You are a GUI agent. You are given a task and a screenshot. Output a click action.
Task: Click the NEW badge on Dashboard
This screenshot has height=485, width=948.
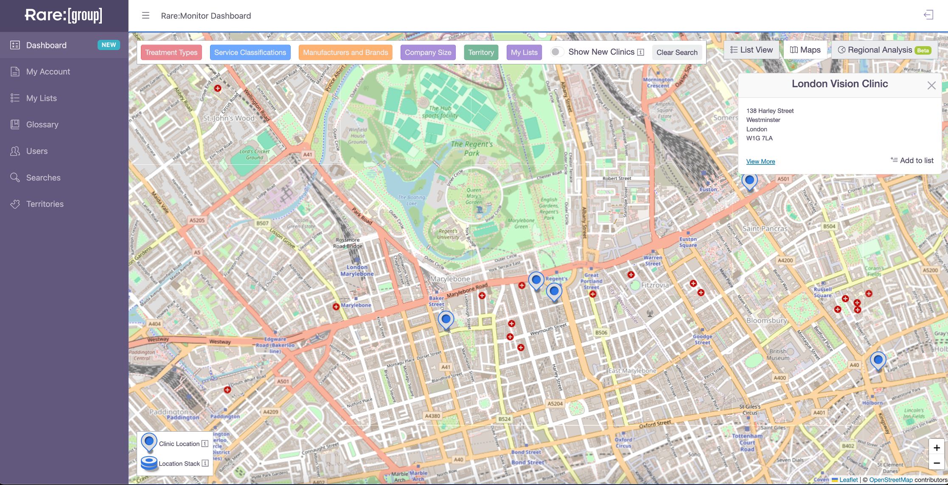[109, 45]
